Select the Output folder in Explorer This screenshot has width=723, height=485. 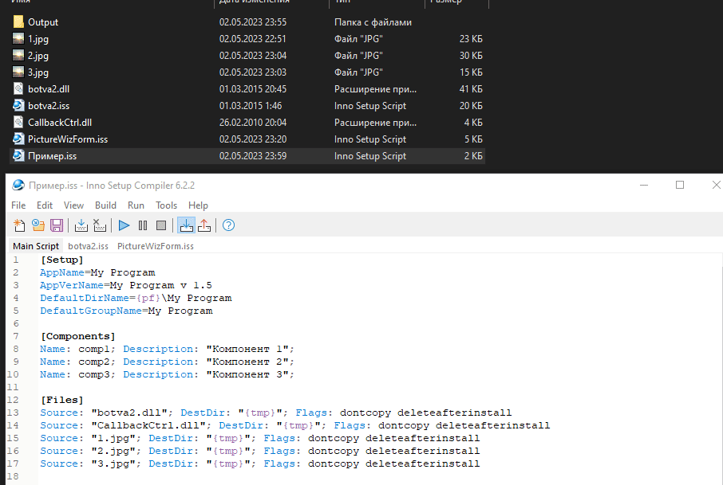[x=18, y=22]
